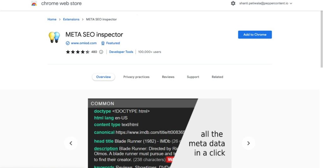Go to the Support tab

coord(193,77)
